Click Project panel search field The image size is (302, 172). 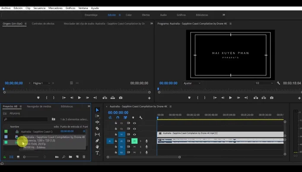(x=25, y=119)
